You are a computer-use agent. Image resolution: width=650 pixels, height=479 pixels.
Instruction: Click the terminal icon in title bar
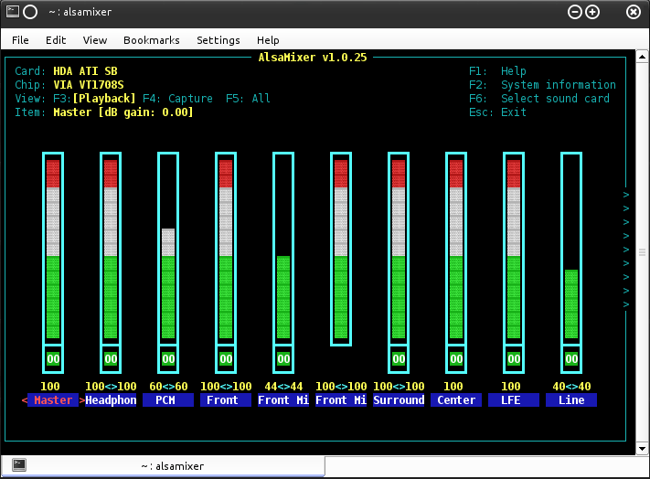13,12
